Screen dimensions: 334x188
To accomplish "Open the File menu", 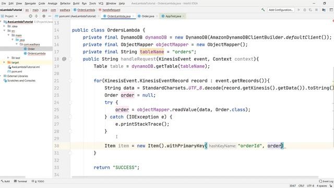I will [x=4, y=4].
